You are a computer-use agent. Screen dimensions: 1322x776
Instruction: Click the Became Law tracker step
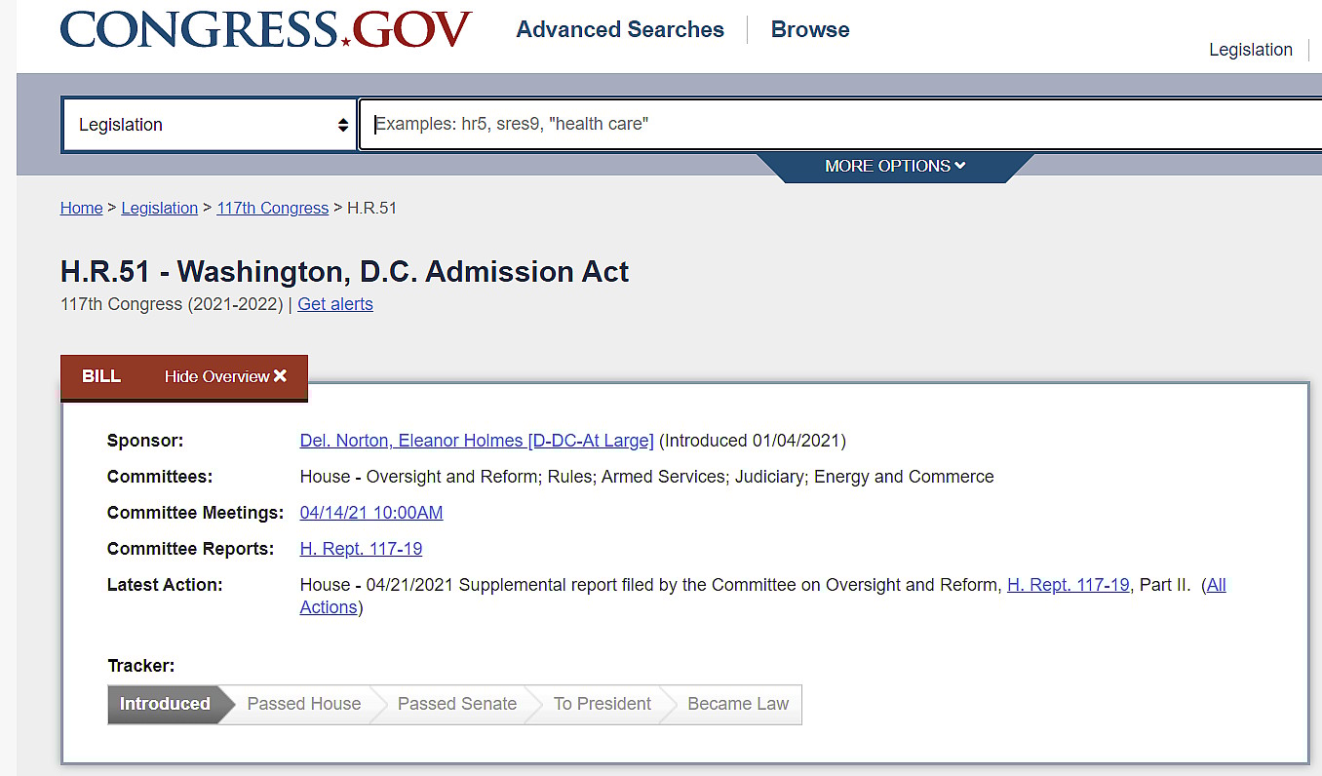(x=737, y=704)
